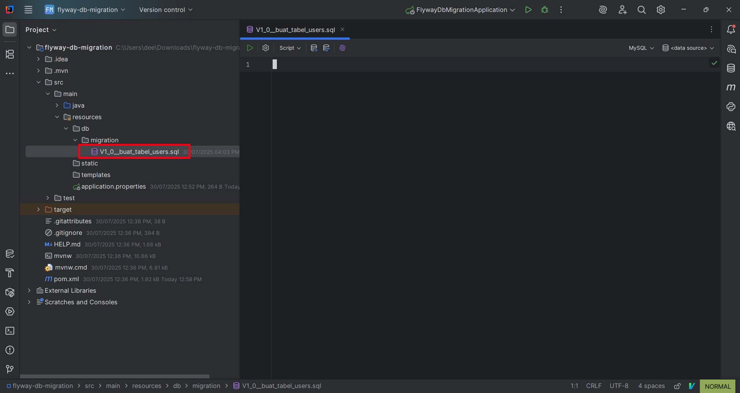Choose a data source from dropdown
The image size is (740, 393).
(688, 48)
